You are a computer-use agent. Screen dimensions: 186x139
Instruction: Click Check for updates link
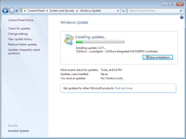(19, 28)
